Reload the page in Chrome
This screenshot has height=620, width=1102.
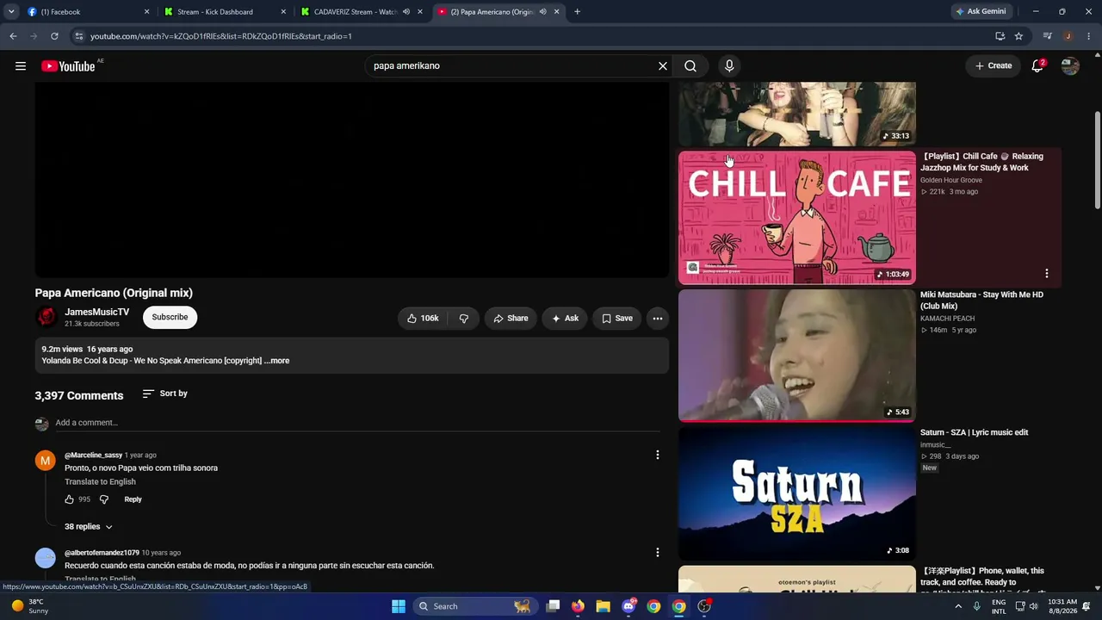54,36
